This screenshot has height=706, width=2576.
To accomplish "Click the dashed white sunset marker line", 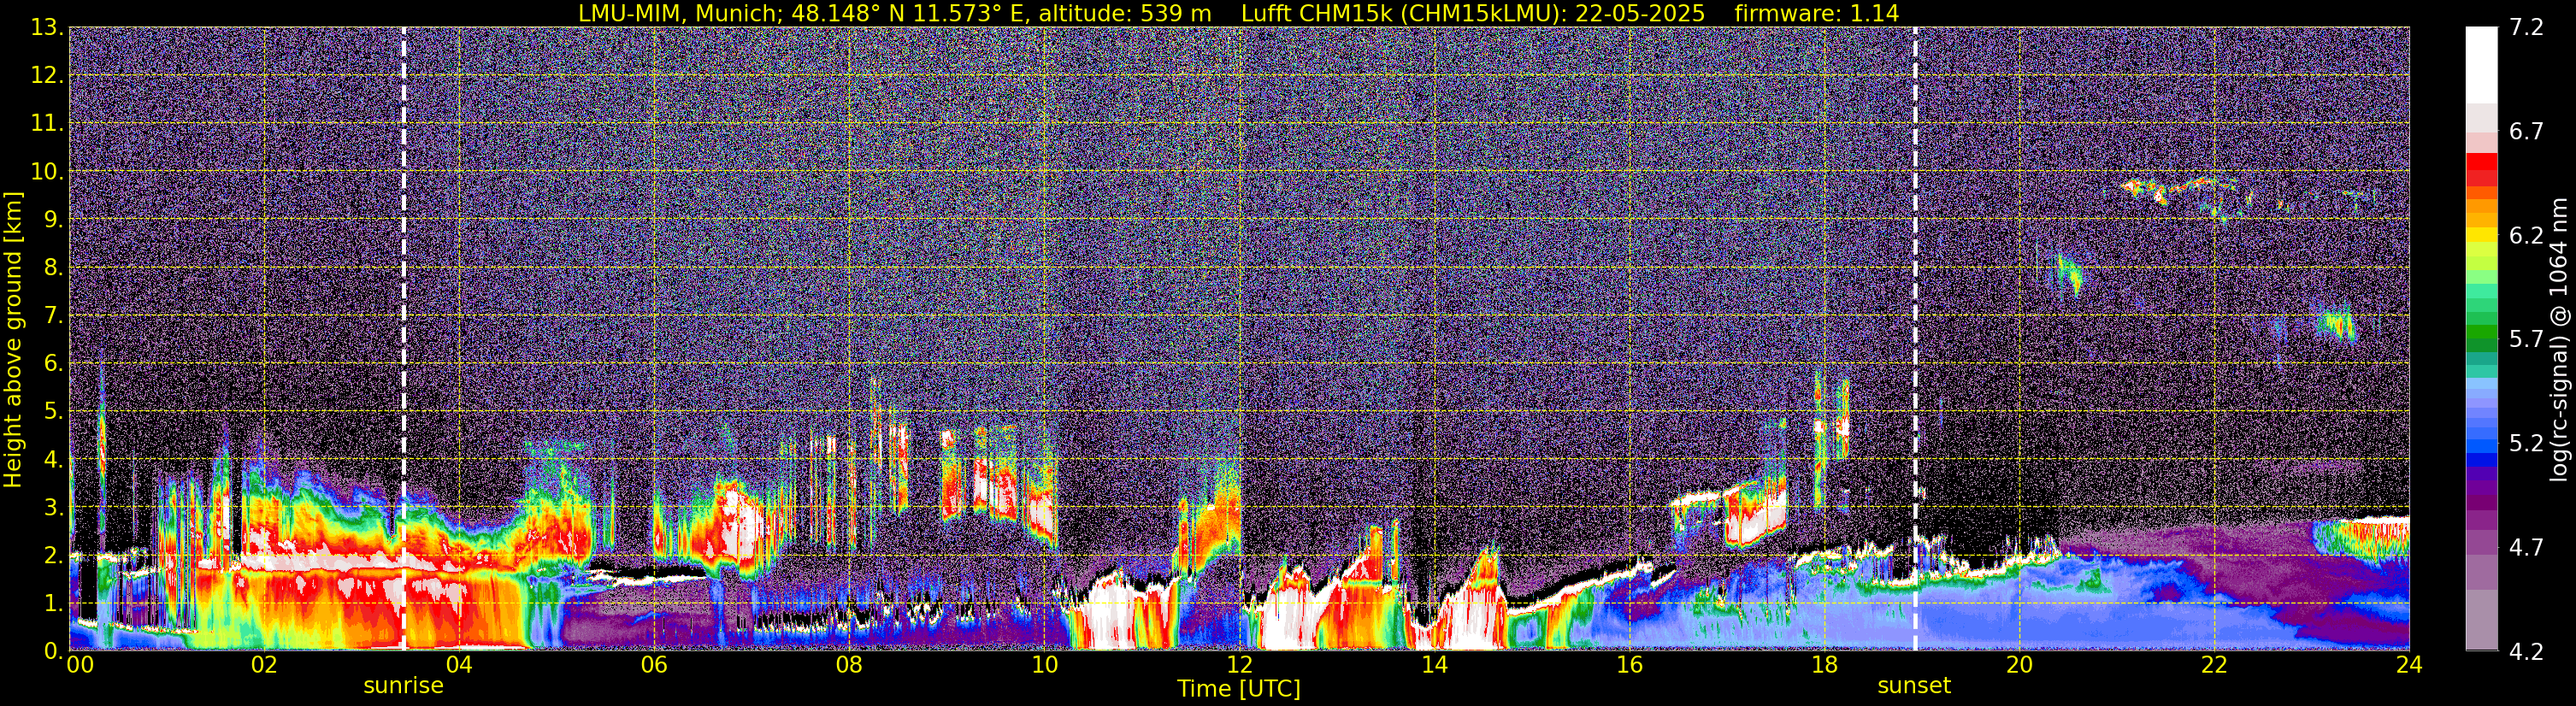I will 1916,339.
